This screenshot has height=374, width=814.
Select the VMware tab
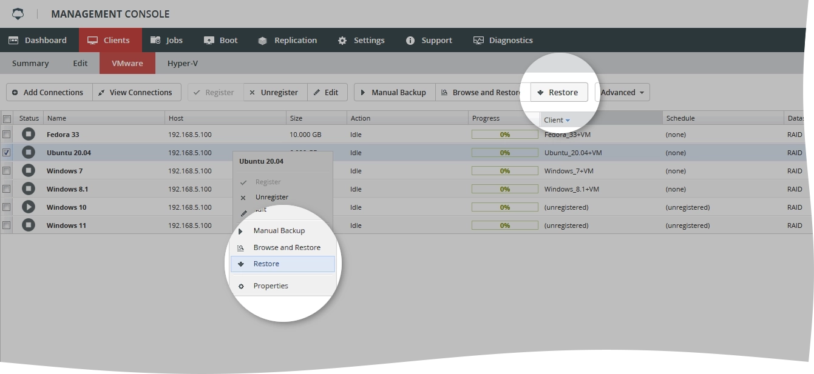(x=127, y=63)
